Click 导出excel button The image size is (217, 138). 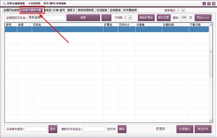click(x=203, y=18)
